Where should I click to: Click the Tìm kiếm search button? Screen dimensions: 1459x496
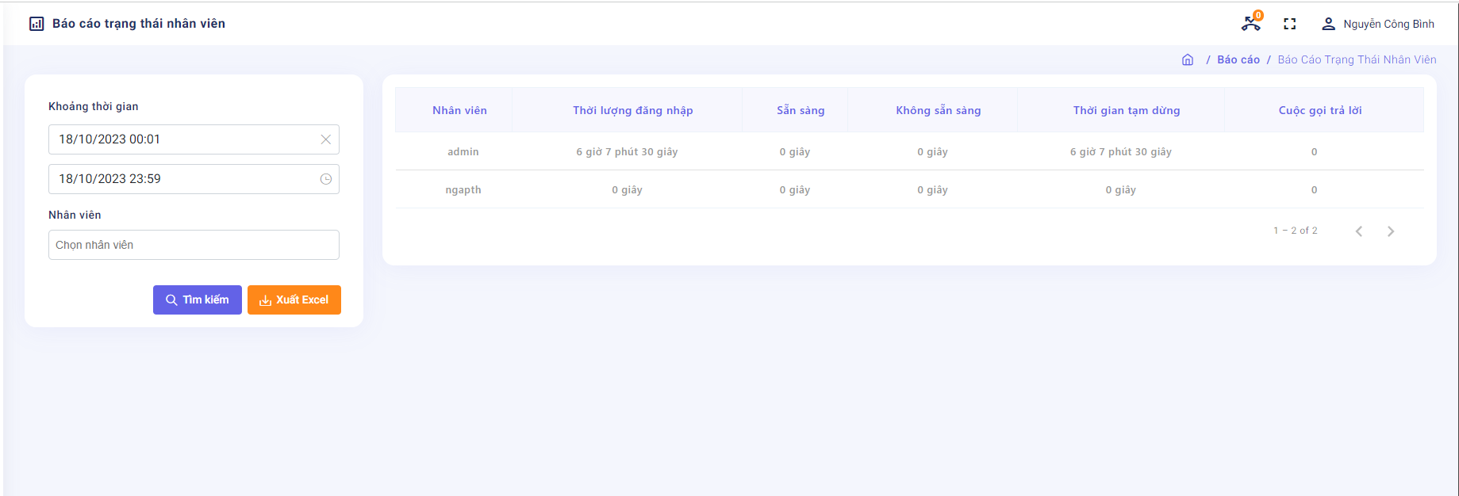(x=198, y=300)
